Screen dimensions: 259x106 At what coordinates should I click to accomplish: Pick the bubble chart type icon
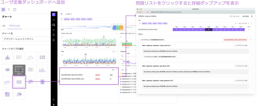(19, 94)
